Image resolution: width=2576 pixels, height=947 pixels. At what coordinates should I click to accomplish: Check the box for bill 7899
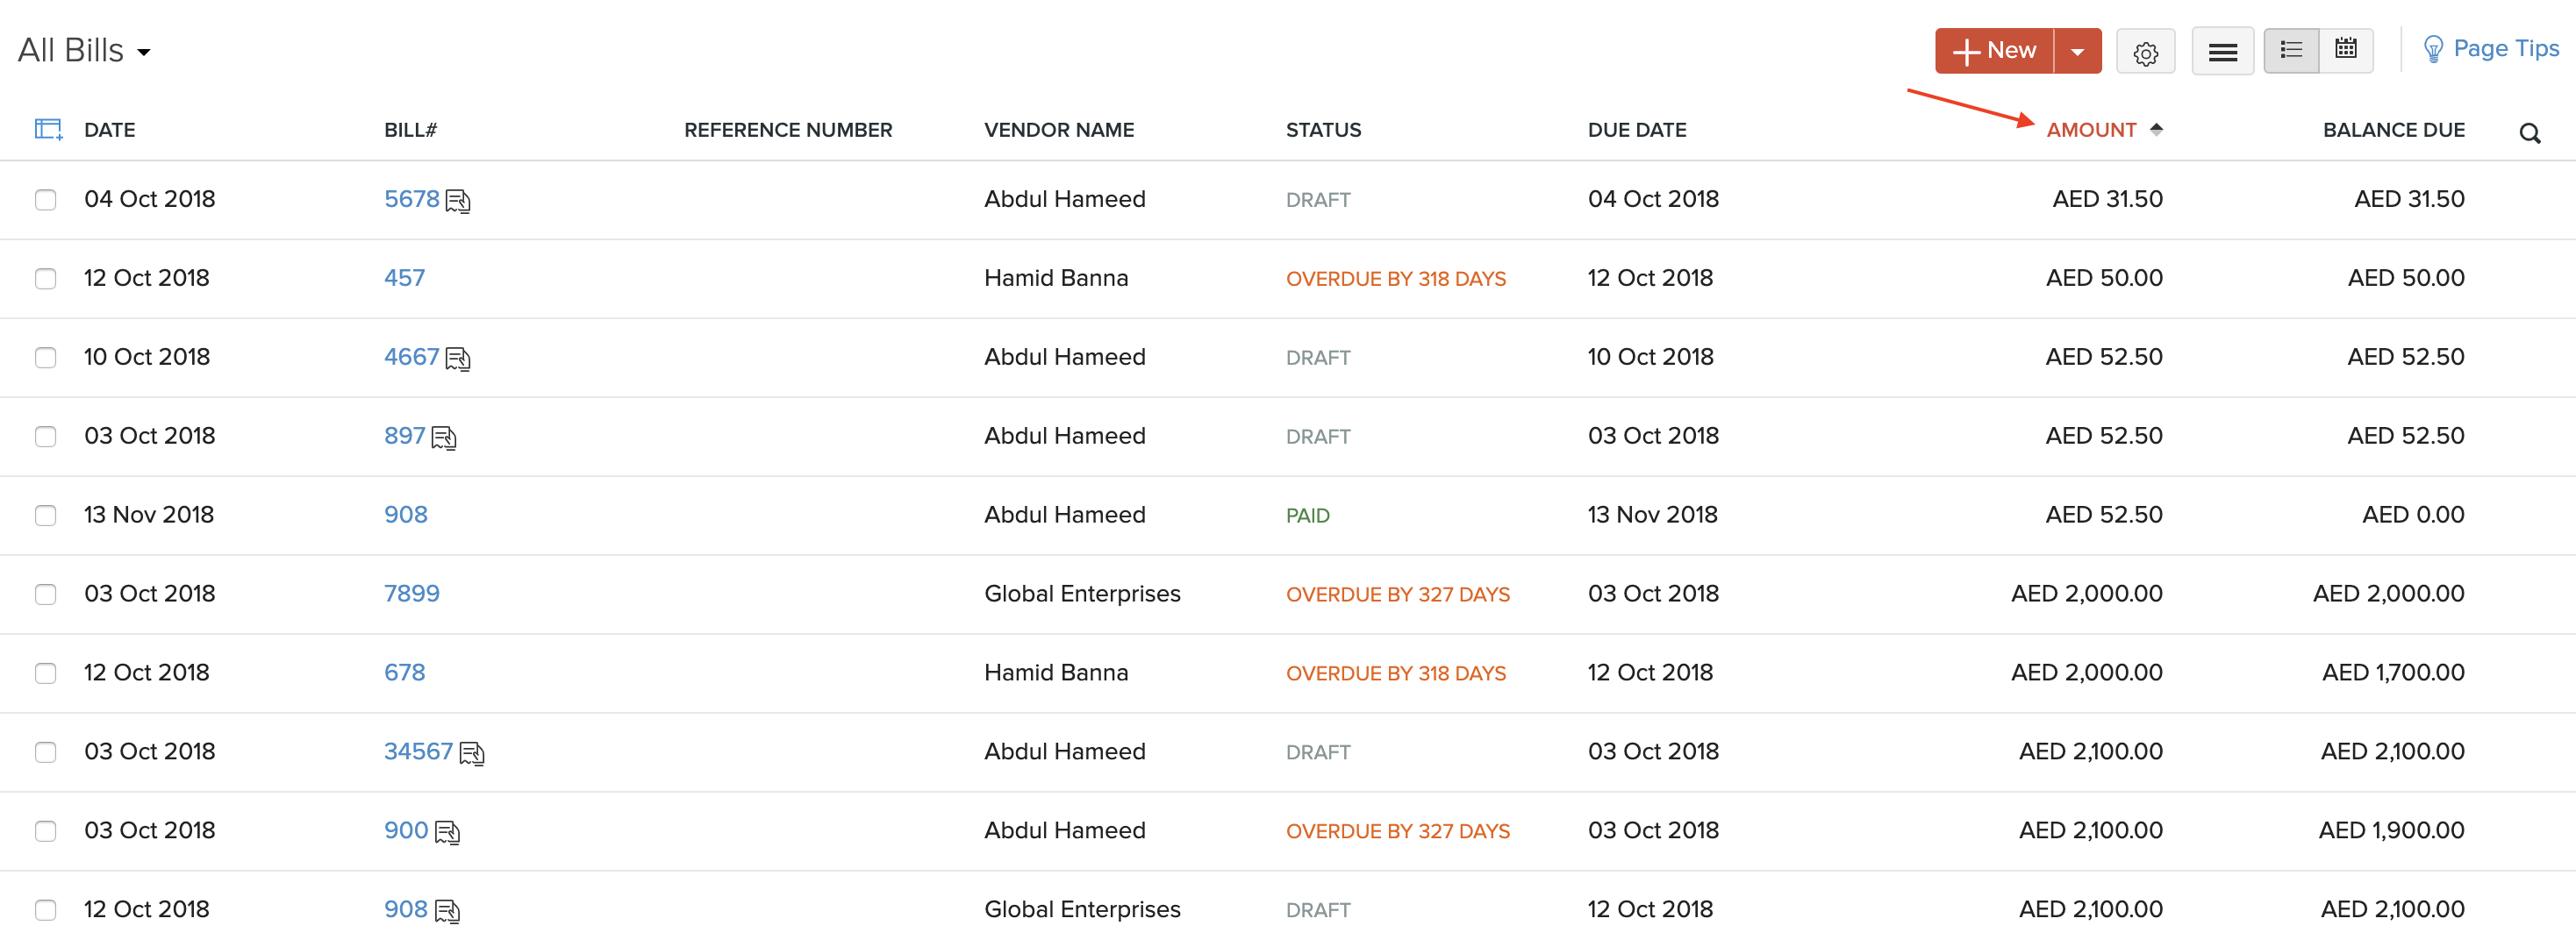(46, 595)
